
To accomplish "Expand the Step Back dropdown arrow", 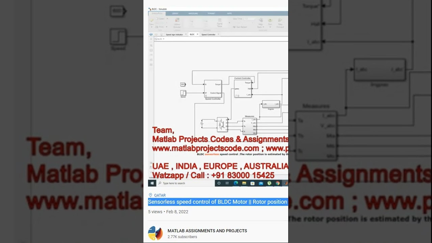I will point(263,27).
